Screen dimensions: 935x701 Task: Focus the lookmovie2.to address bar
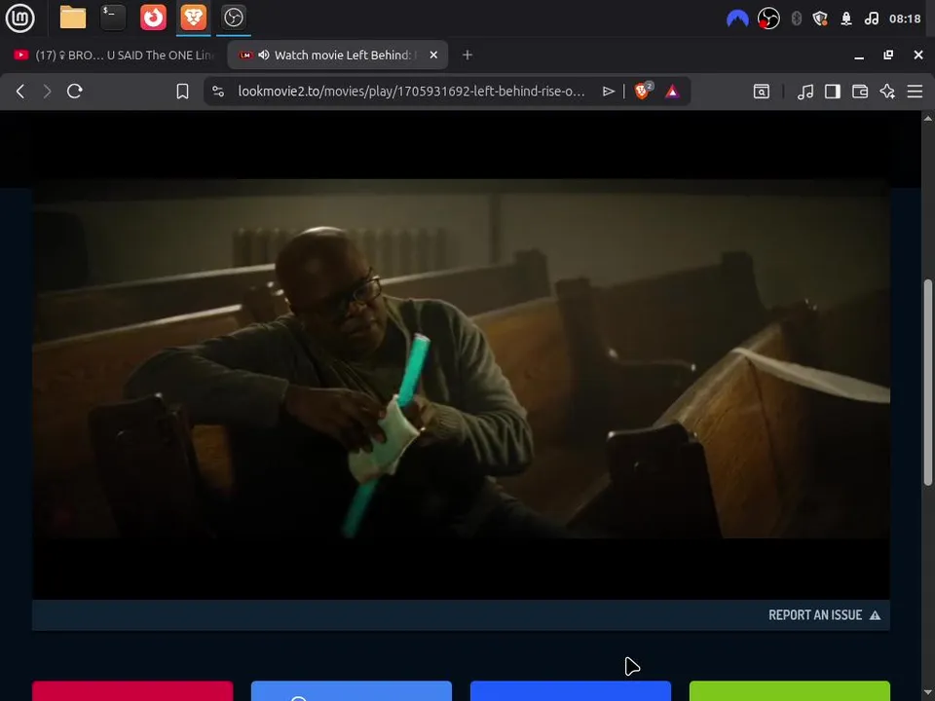[411, 92]
